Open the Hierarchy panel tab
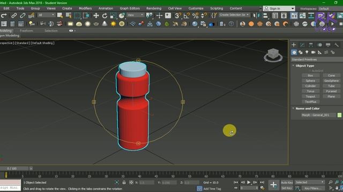 point(311,45)
